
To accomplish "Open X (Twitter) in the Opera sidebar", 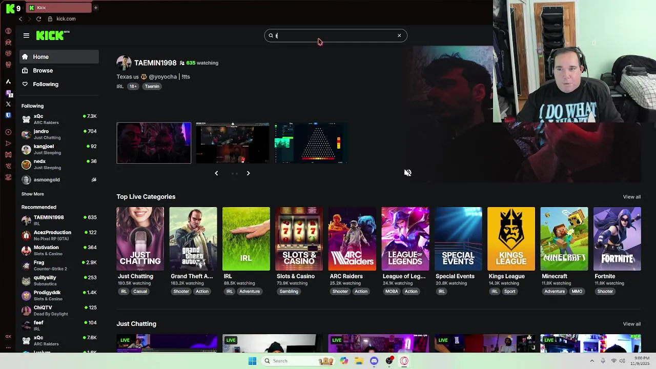I will 8,104.
